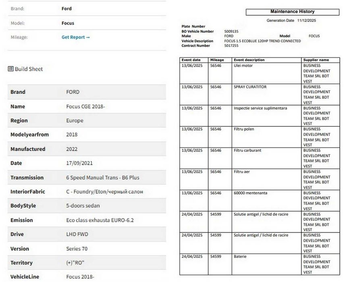The height and width of the screenshot is (282, 347).
Task: Click the mileage '54599' in Baterie row
Action: click(x=216, y=257)
